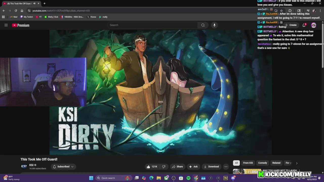Open the melly bookmark
Screen dimensions: 324x182
(103, 17)
